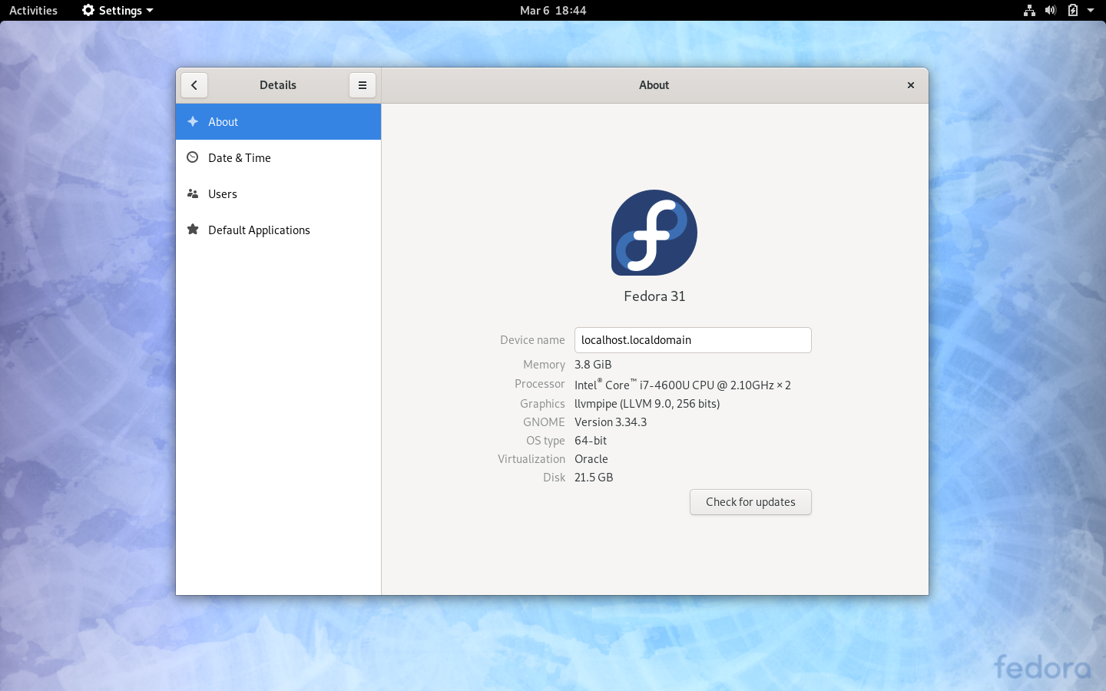Click the Intel Core i7-4600U processor text
The height and width of the screenshot is (691, 1106).
(683, 385)
